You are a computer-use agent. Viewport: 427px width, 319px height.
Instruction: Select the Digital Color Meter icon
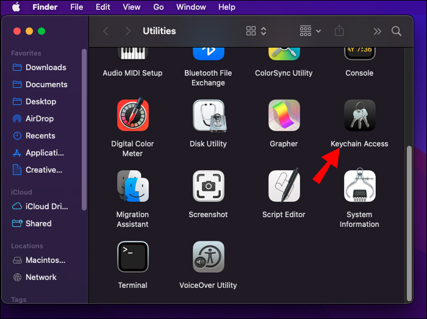pos(133,115)
